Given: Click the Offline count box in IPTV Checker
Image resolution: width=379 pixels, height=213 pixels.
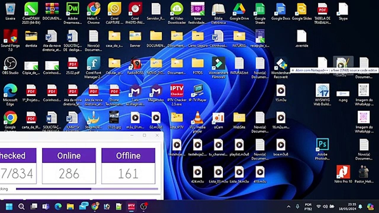Looking at the screenshot, I should point(128,166).
